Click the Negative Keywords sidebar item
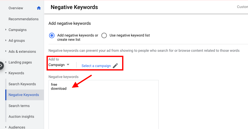This screenshot has height=129, width=248. tap(24, 95)
